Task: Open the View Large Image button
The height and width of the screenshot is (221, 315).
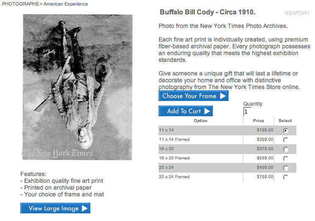Action: pos(55,208)
